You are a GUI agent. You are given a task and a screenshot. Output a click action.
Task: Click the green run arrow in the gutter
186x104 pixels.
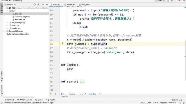pyautogui.click(x=56, y=94)
